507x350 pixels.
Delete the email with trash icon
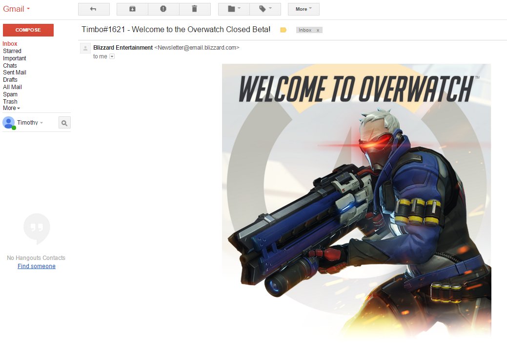(x=195, y=9)
